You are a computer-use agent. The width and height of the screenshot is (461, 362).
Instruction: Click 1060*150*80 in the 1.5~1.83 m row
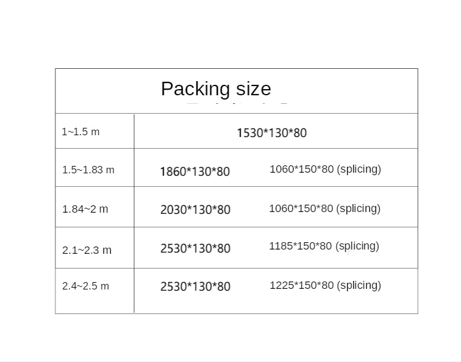[x=302, y=169]
